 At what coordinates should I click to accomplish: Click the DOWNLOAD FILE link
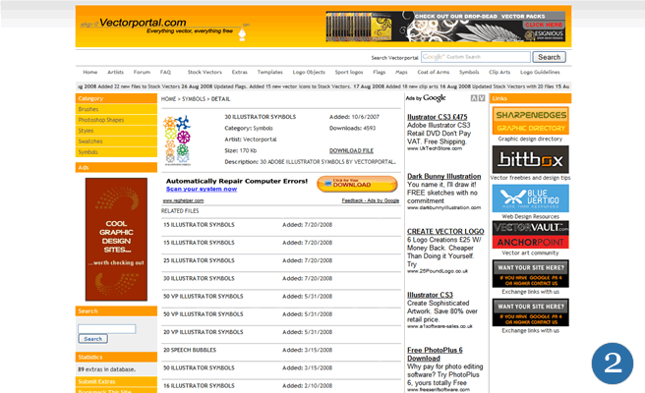click(351, 150)
